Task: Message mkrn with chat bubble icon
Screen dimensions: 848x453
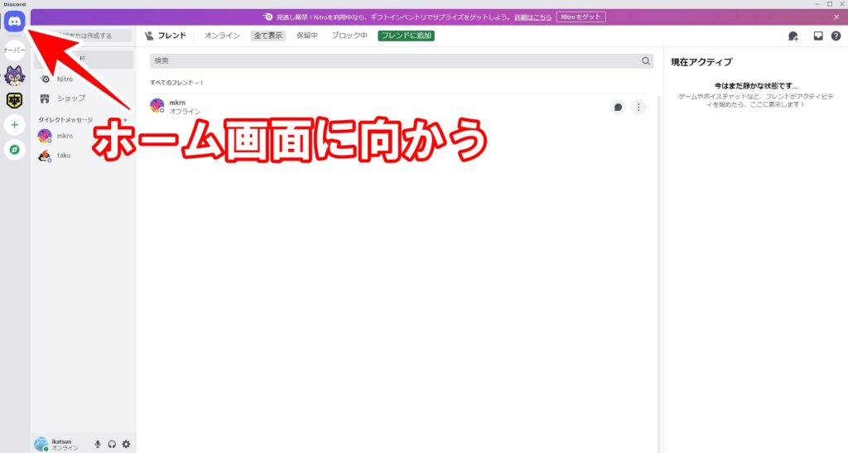Action: coord(618,107)
